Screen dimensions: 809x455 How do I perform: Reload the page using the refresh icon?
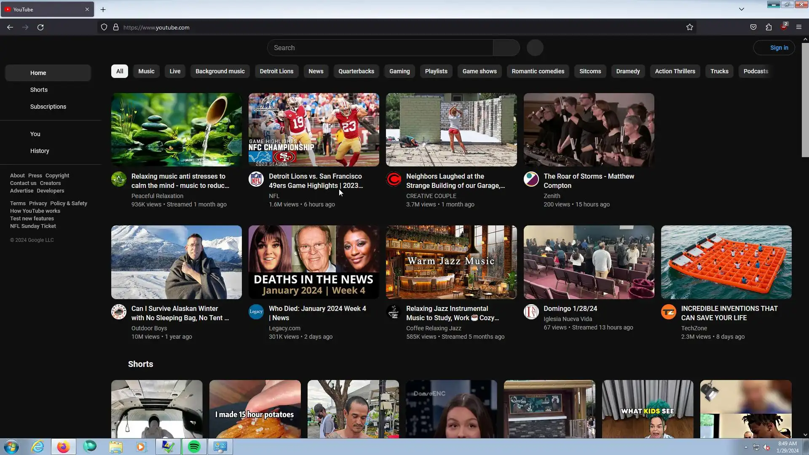pyautogui.click(x=40, y=27)
